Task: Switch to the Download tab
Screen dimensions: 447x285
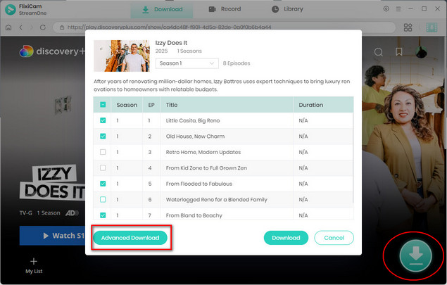Action: click(x=162, y=9)
